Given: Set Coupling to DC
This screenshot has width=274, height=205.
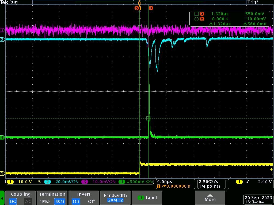Looking at the screenshot, I should pos(12,201).
